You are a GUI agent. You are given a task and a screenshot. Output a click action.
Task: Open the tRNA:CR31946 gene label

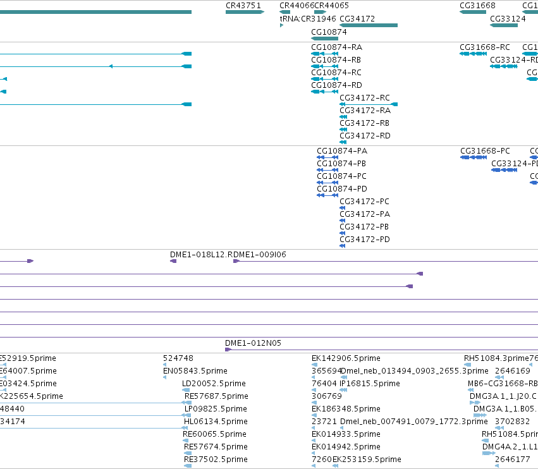(308, 18)
